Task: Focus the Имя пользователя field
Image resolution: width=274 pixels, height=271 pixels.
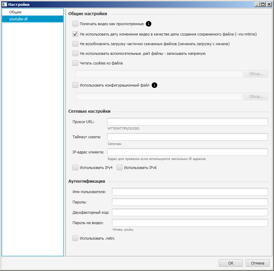Action: (x=190, y=192)
